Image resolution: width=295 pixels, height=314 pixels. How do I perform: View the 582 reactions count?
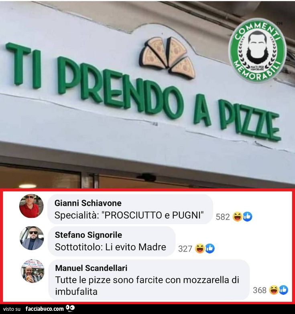click(223, 217)
